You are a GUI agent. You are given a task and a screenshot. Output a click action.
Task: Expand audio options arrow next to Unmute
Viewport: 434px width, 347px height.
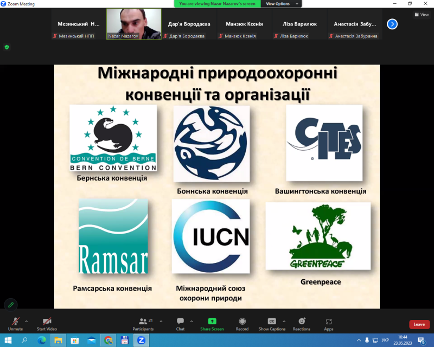[x=27, y=321]
